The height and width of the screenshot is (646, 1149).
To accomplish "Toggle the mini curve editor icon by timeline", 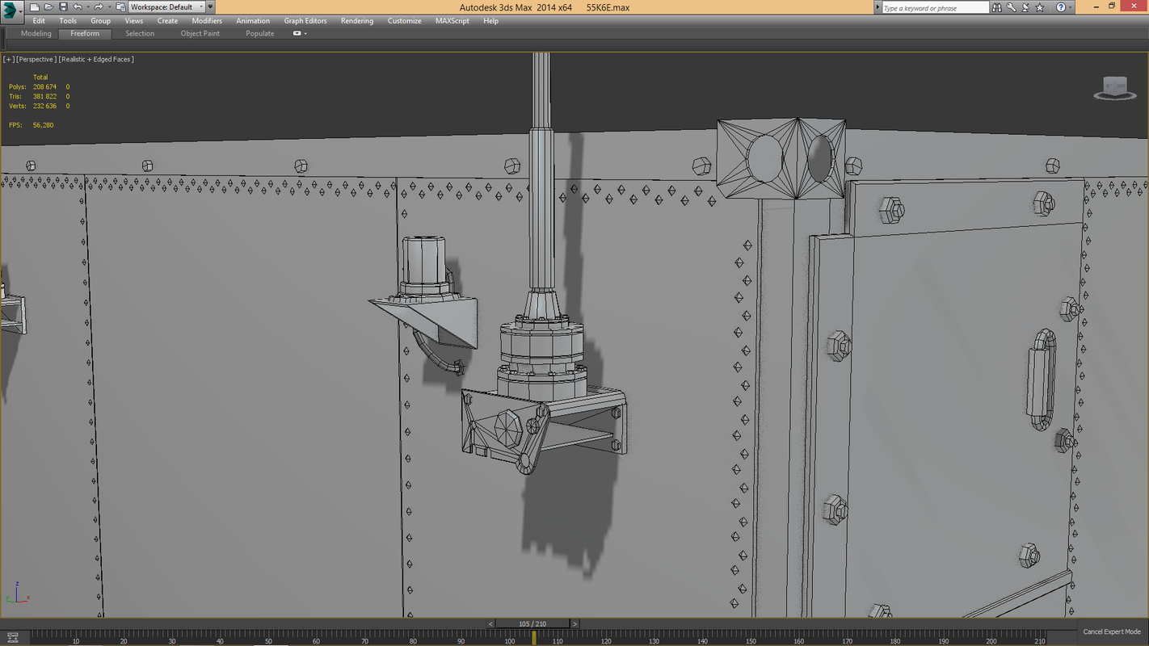I will pyautogui.click(x=12, y=637).
